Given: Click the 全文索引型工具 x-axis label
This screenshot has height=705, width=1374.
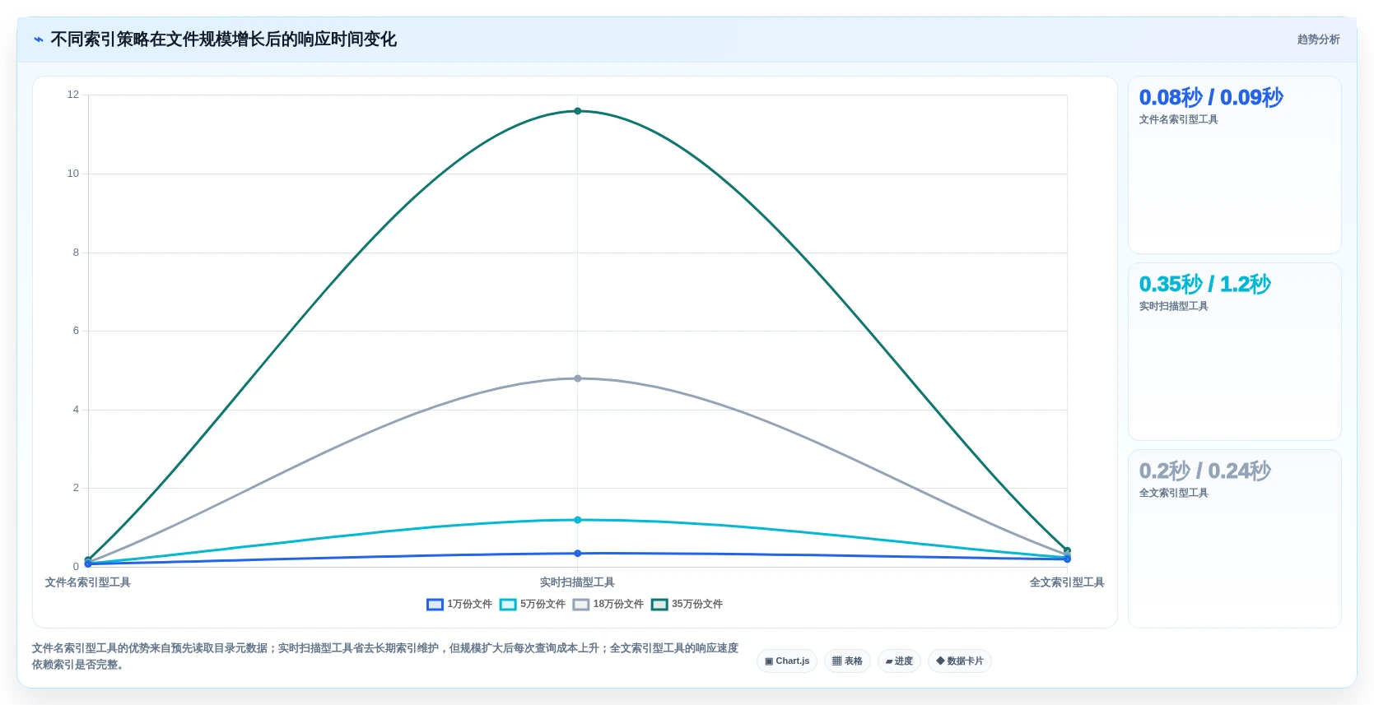Looking at the screenshot, I should pyautogui.click(x=1067, y=582).
